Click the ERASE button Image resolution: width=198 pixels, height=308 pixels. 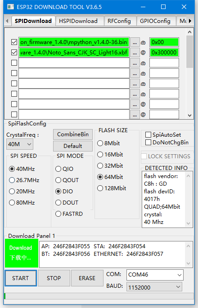point(87,278)
